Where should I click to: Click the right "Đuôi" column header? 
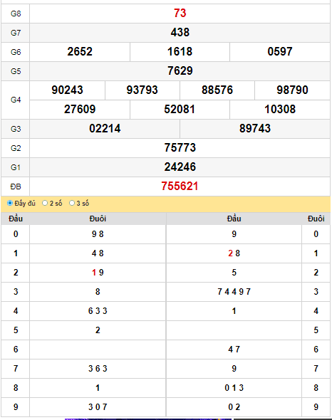click(316, 219)
